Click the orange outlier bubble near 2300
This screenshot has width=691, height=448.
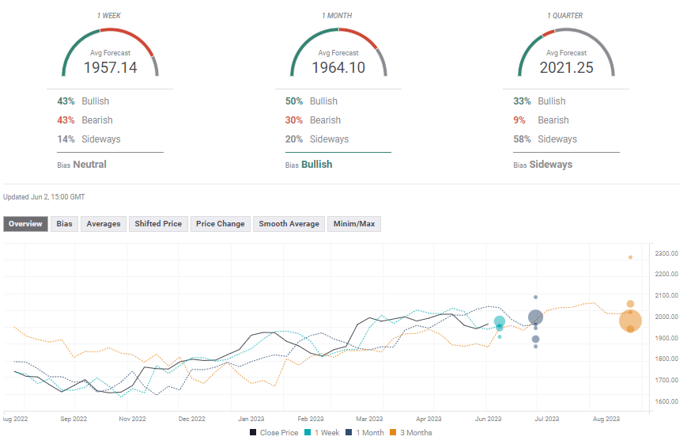pyautogui.click(x=630, y=257)
